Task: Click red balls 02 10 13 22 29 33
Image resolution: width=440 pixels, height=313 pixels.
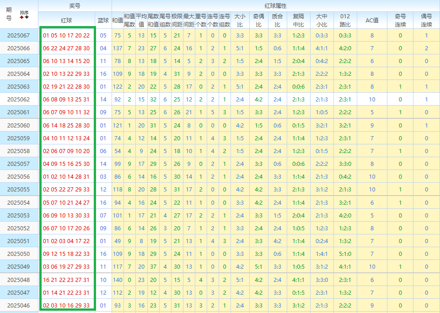Action: click(66, 74)
